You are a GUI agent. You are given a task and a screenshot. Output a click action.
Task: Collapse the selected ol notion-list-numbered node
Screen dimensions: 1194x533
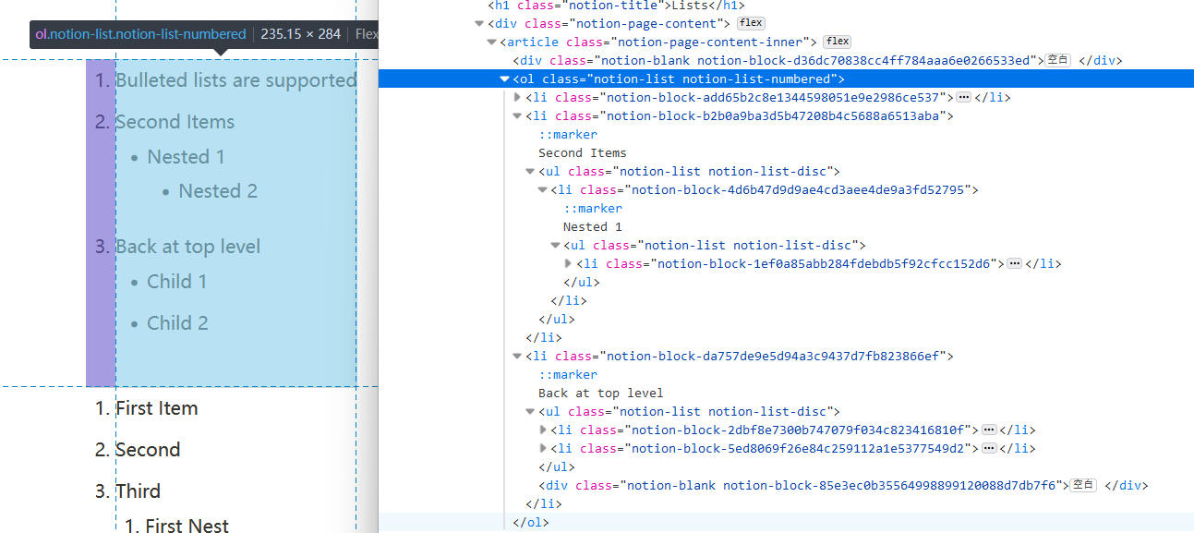pos(505,79)
